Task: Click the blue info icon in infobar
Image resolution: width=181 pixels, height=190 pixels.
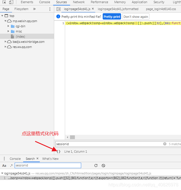Action: tap(58, 16)
